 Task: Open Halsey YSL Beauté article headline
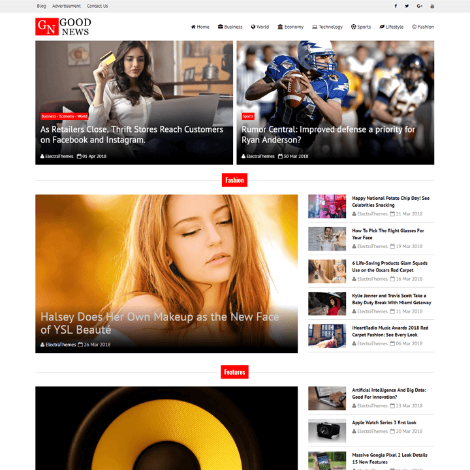coord(159,323)
